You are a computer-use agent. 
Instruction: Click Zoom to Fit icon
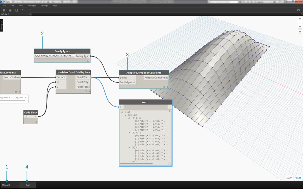[300, 19]
